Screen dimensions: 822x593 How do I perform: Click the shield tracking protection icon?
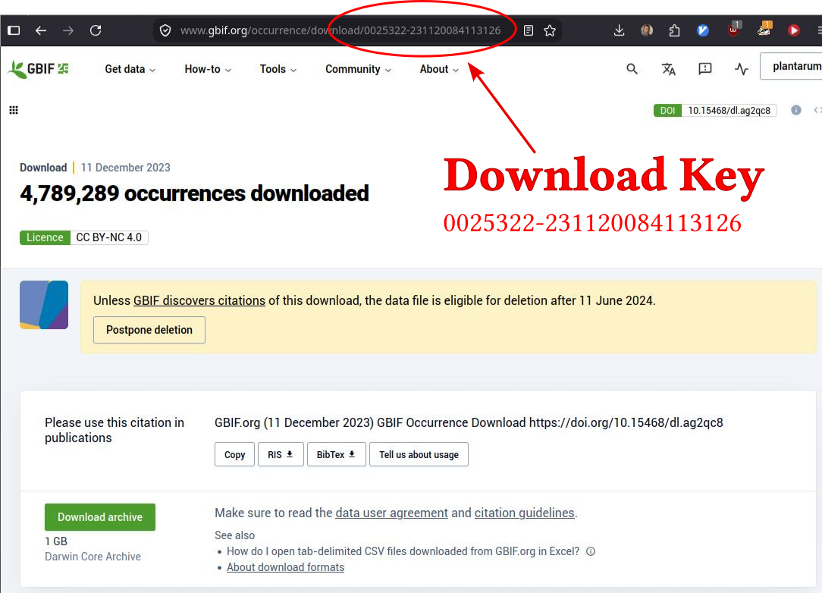pos(165,30)
